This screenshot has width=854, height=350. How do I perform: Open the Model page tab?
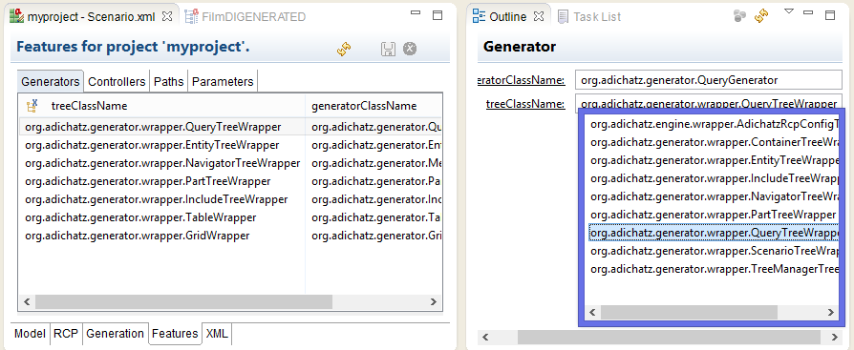pyautogui.click(x=30, y=333)
